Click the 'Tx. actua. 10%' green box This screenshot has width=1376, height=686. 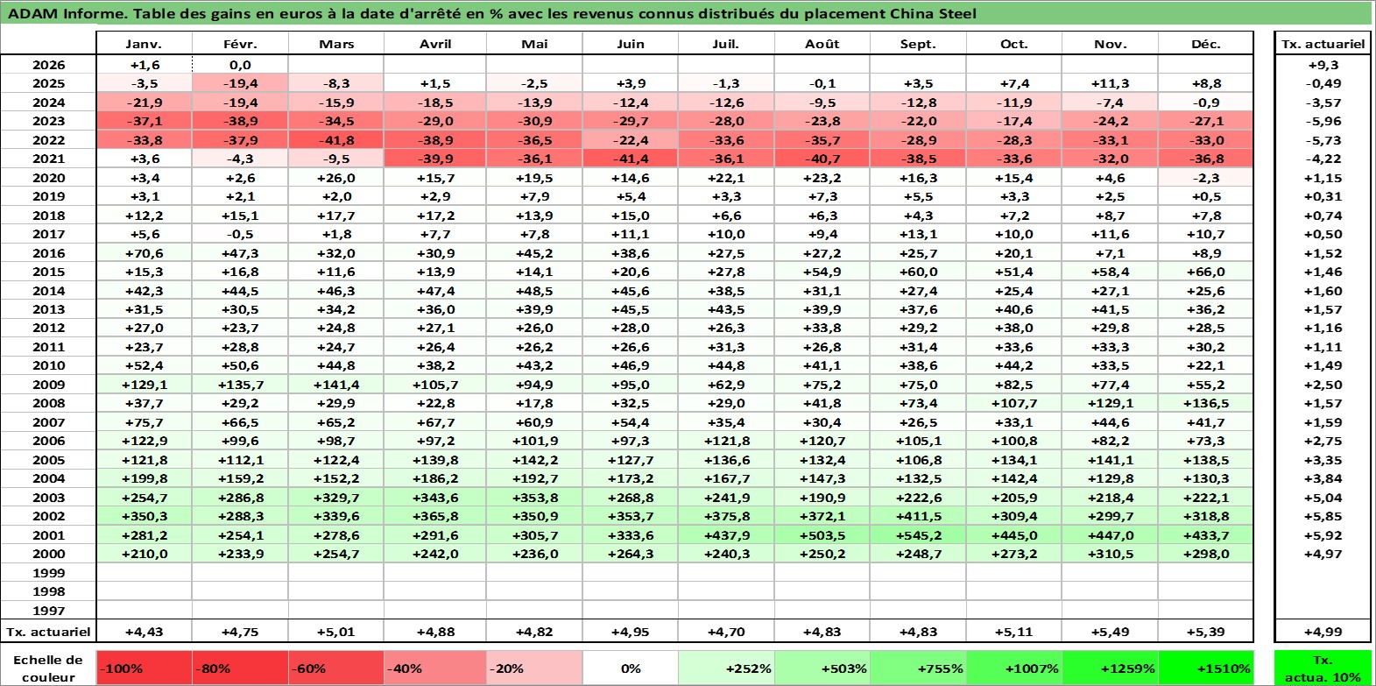coord(1323,668)
